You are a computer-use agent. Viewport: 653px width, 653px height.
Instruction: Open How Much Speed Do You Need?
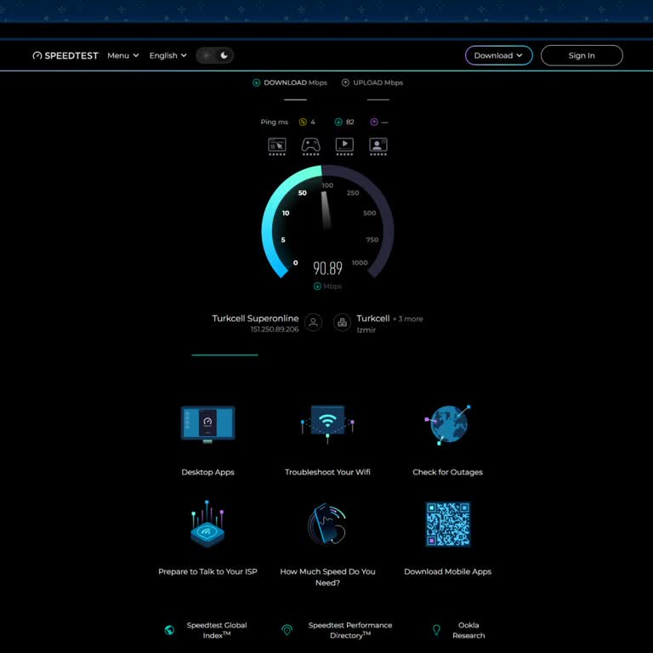click(x=327, y=576)
